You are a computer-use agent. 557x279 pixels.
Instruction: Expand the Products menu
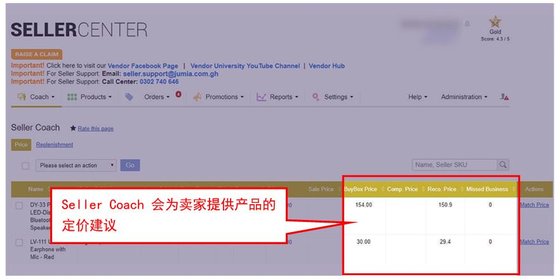click(96, 97)
